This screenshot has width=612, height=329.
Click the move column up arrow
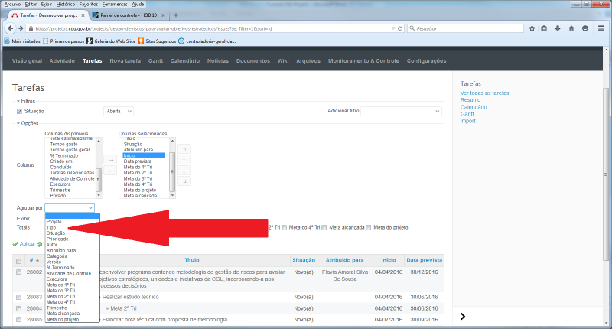point(184,159)
